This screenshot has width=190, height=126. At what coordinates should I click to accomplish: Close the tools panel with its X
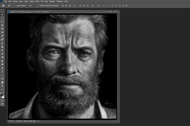[4, 10]
